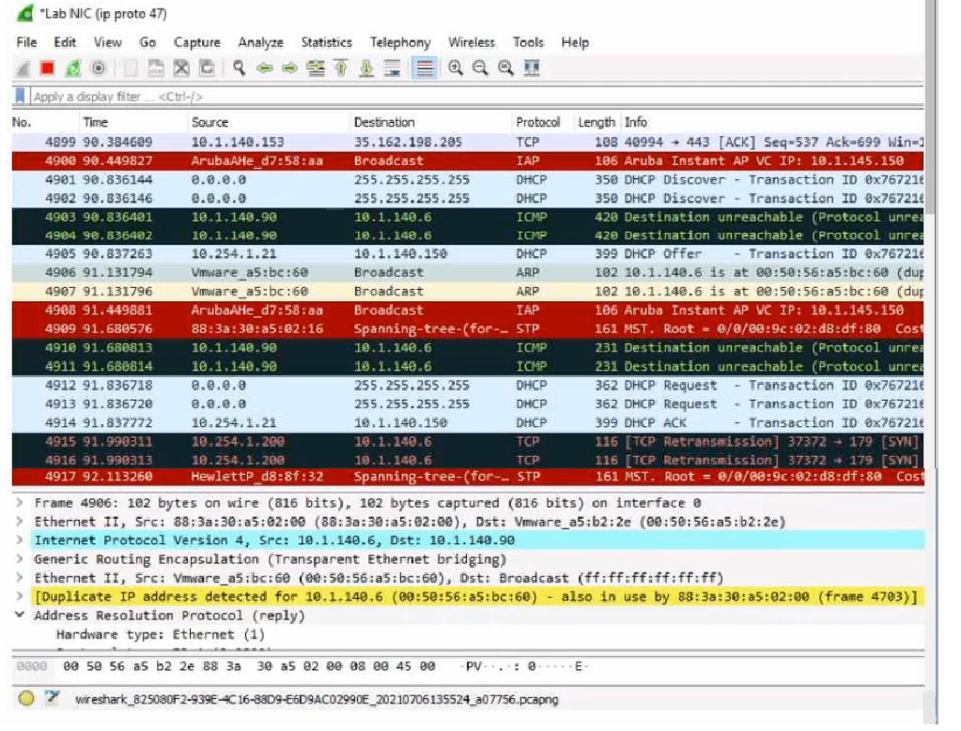Click the Find a packet magnifier icon
Image resolution: width=961 pixels, height=731 pixels.
point(240,69)
